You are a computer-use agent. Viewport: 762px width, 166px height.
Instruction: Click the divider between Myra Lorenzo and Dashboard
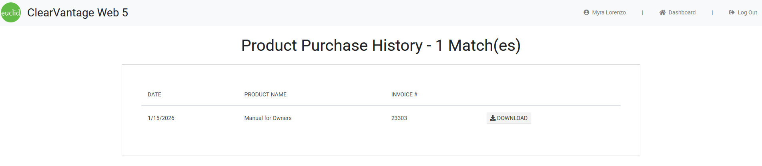click(643, 12)
